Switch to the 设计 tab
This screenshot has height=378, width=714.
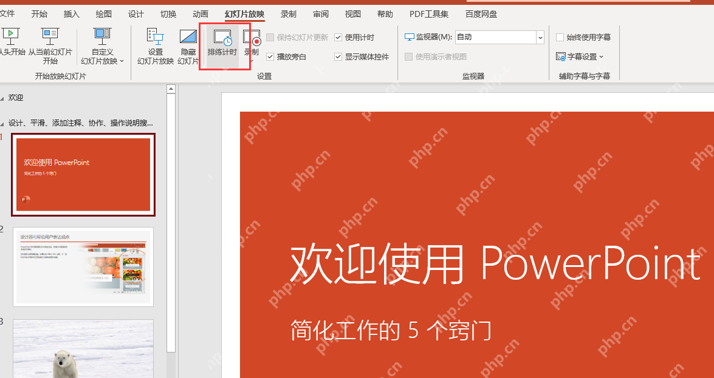click(136, 14)
